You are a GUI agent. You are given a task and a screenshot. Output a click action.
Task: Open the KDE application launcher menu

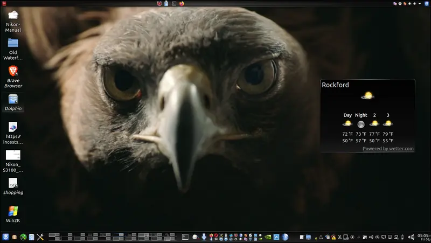pyautogui.click(x=5, y=237)
